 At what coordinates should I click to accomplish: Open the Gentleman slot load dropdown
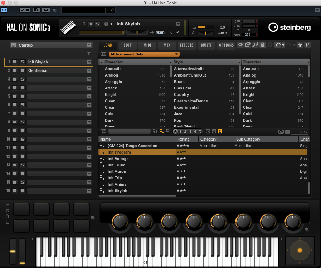pyautogui.click(x=89, y=70)
